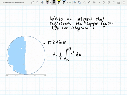127x95 pixels.
Task: Select the blue highlighter
Action: [64, 2]
